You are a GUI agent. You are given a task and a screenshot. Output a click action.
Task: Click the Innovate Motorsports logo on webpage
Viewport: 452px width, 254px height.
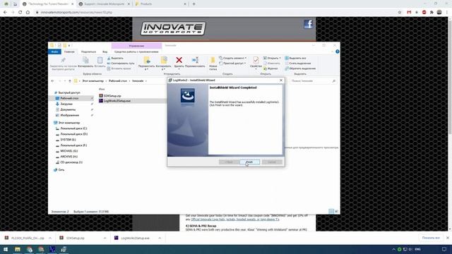pos(173,28)
